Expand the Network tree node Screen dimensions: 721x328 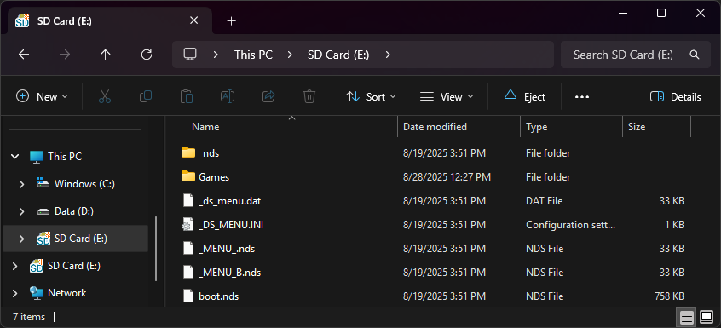[14, 293]
